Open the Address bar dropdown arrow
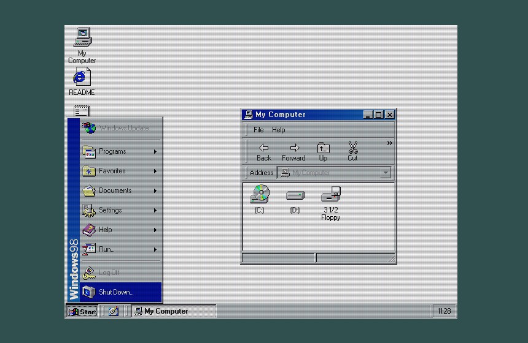The image size is (528, 343). point(386,173)
